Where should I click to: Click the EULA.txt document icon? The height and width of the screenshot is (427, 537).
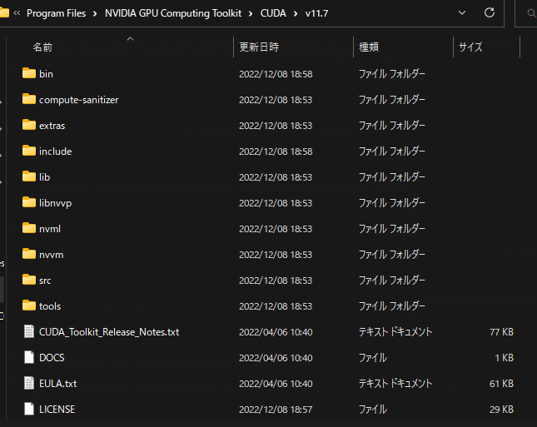pos(29,383)
